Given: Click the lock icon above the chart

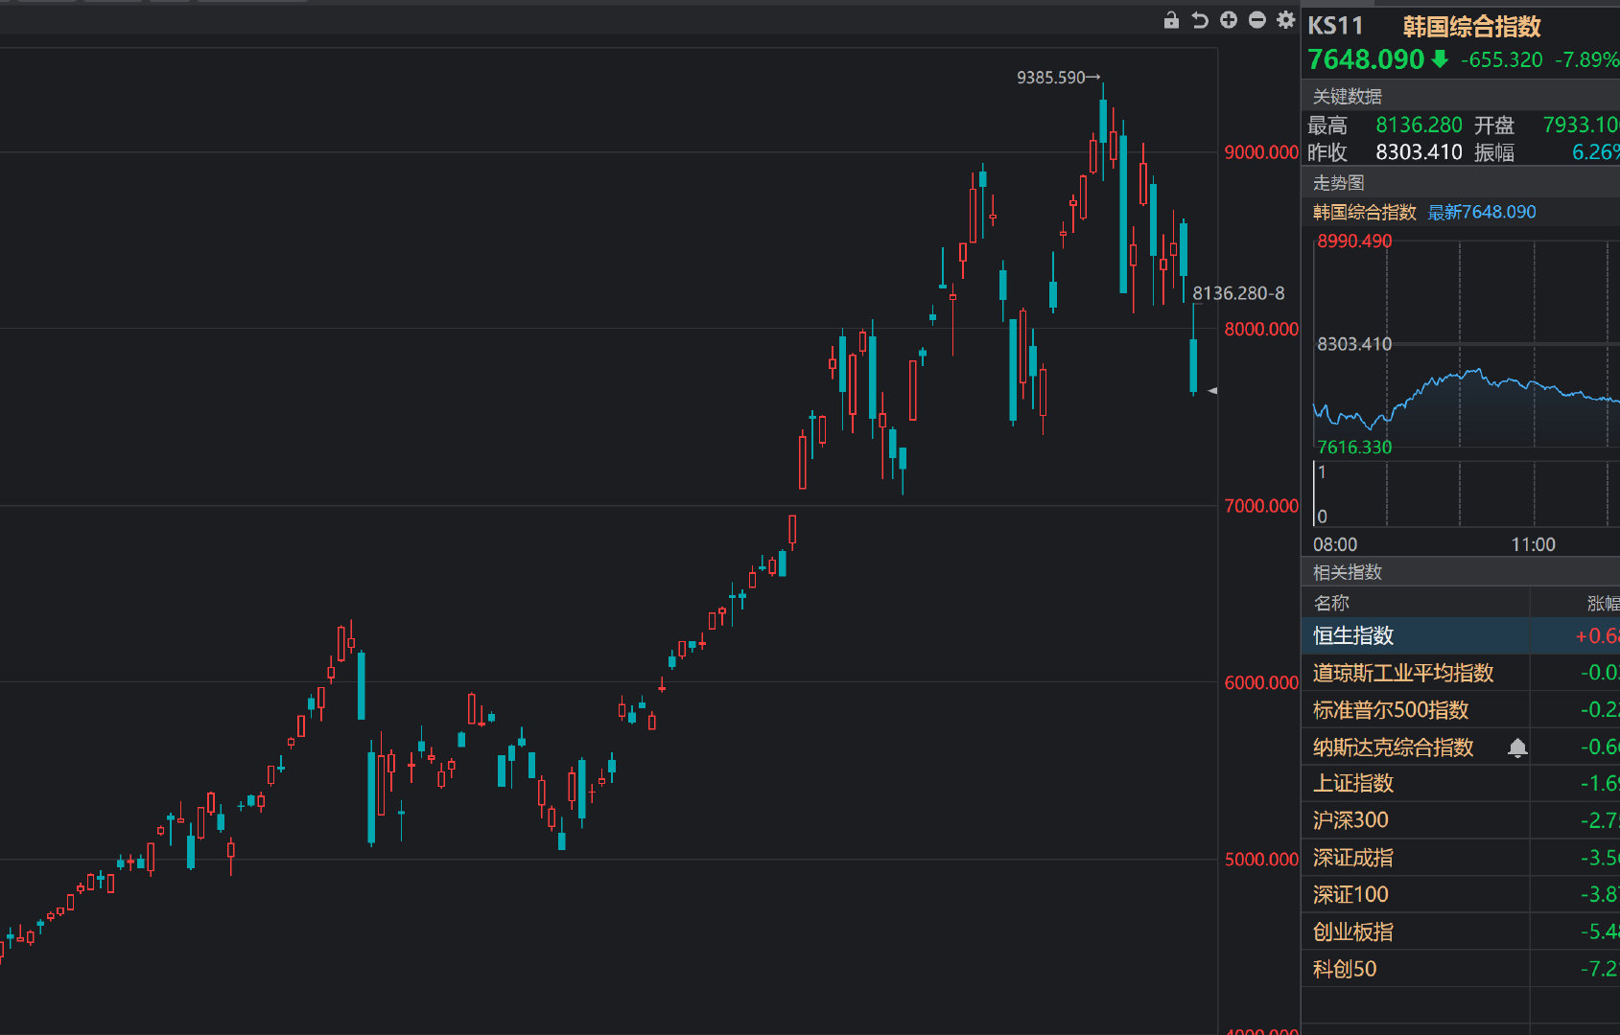Looking at the screenshot, I should point(1171,20).
